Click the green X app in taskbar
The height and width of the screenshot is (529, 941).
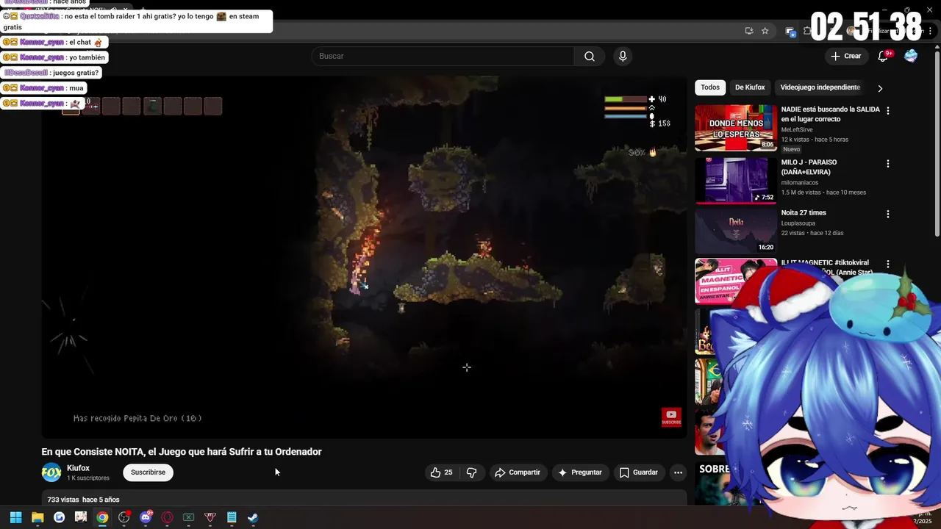pyautogui.click(x=188, y=517)
